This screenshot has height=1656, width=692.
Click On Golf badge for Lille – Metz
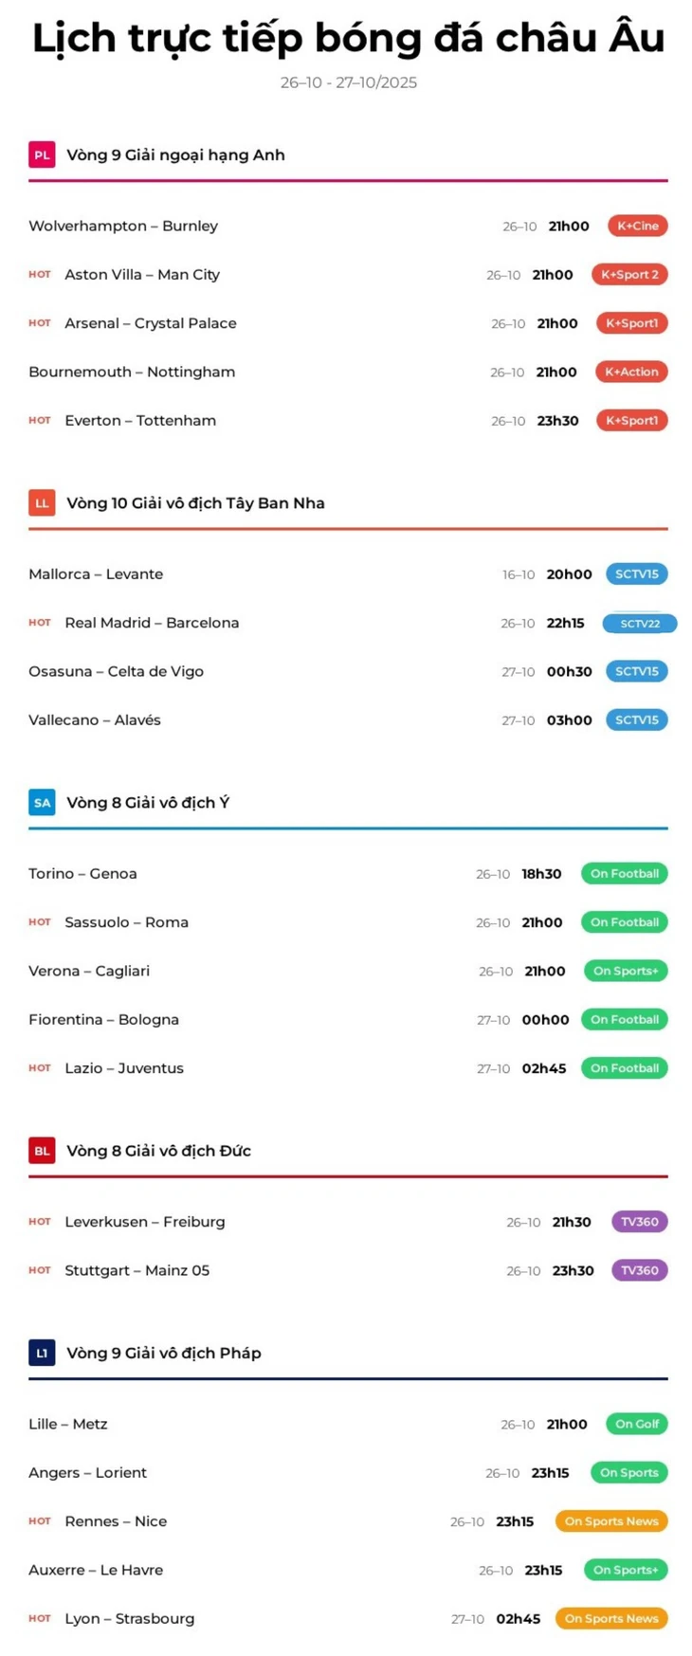point(637,1424)
